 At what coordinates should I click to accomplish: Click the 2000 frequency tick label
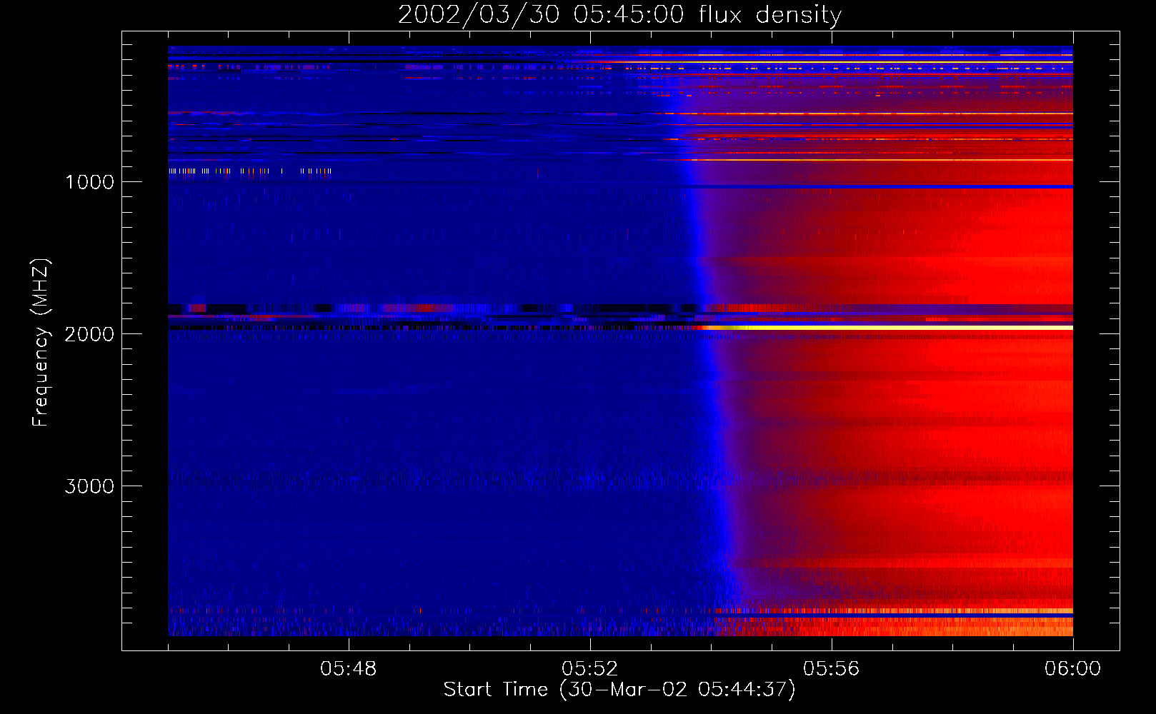[89, 334]
